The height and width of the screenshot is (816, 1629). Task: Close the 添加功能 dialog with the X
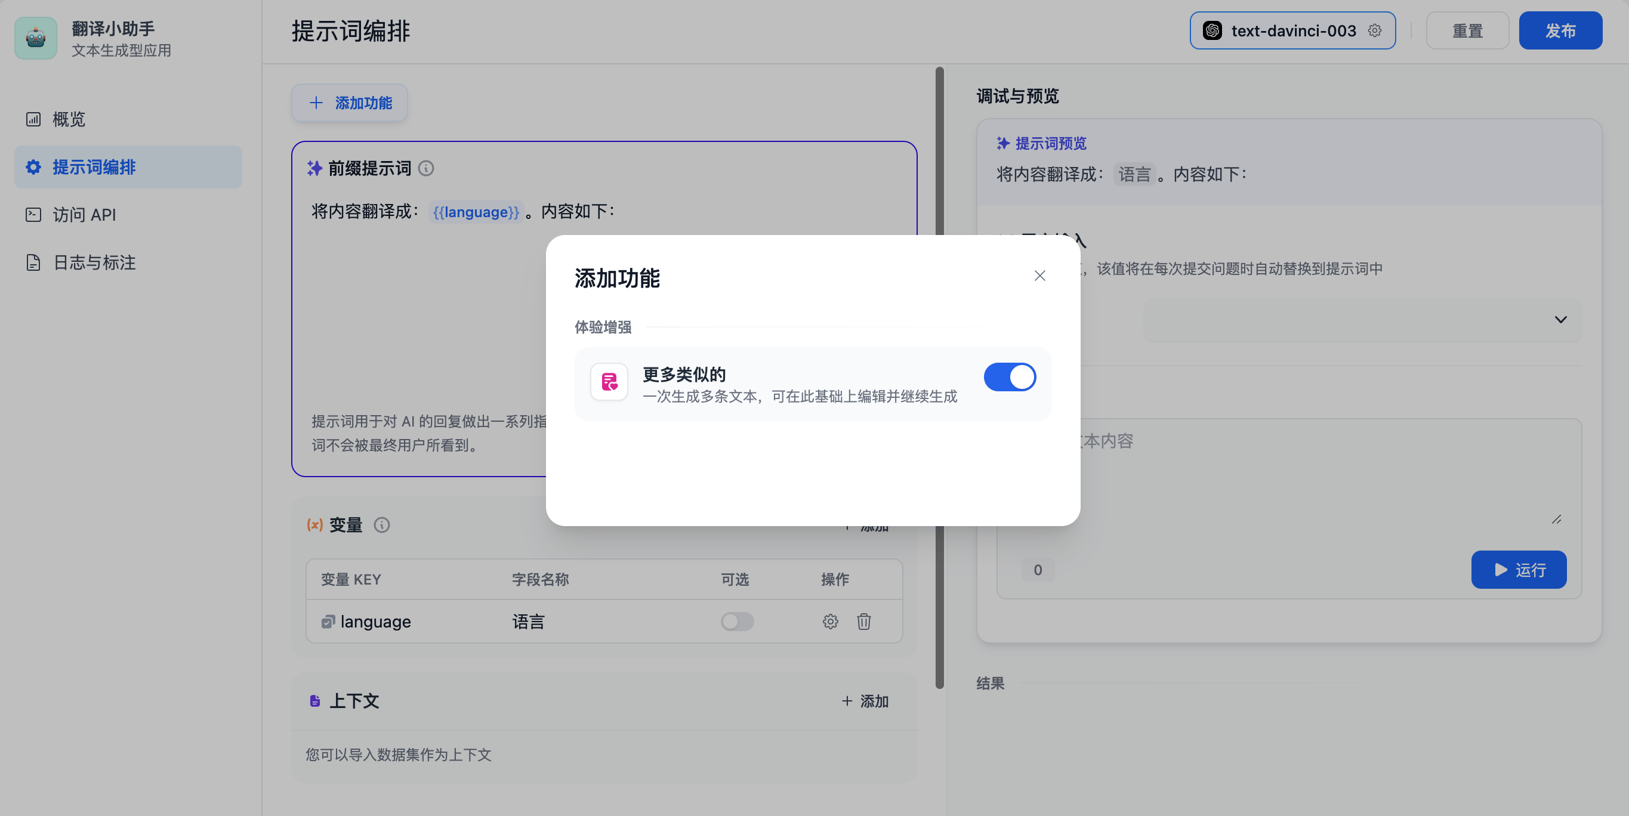click(1039, 276)
